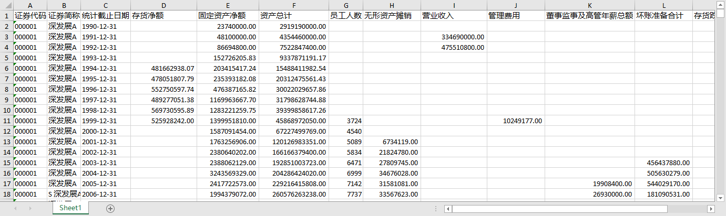Select cell with value 26930000.00

590,194
